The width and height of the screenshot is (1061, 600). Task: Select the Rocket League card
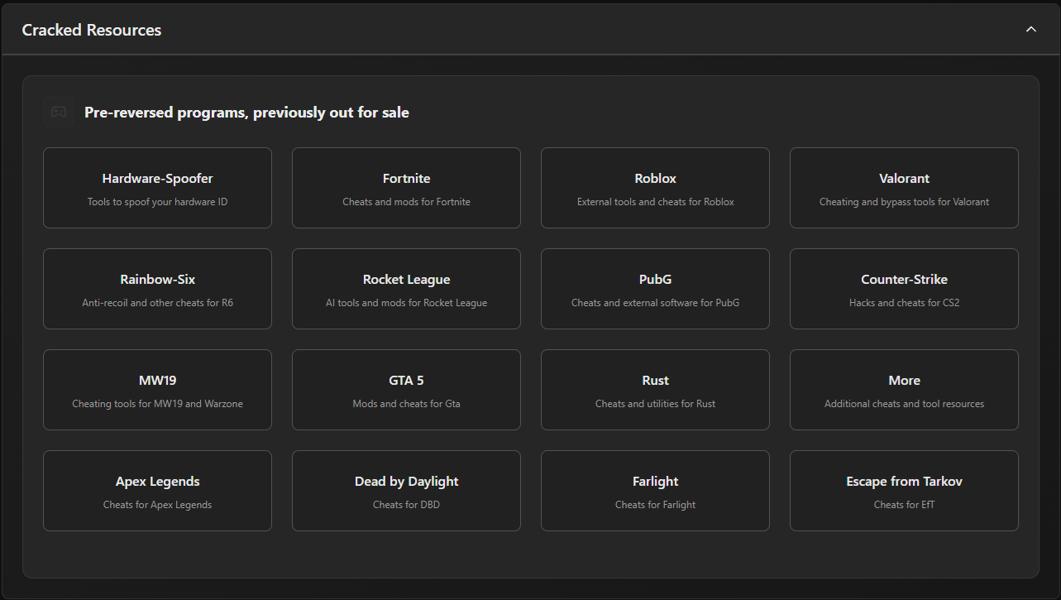[406, 289]
